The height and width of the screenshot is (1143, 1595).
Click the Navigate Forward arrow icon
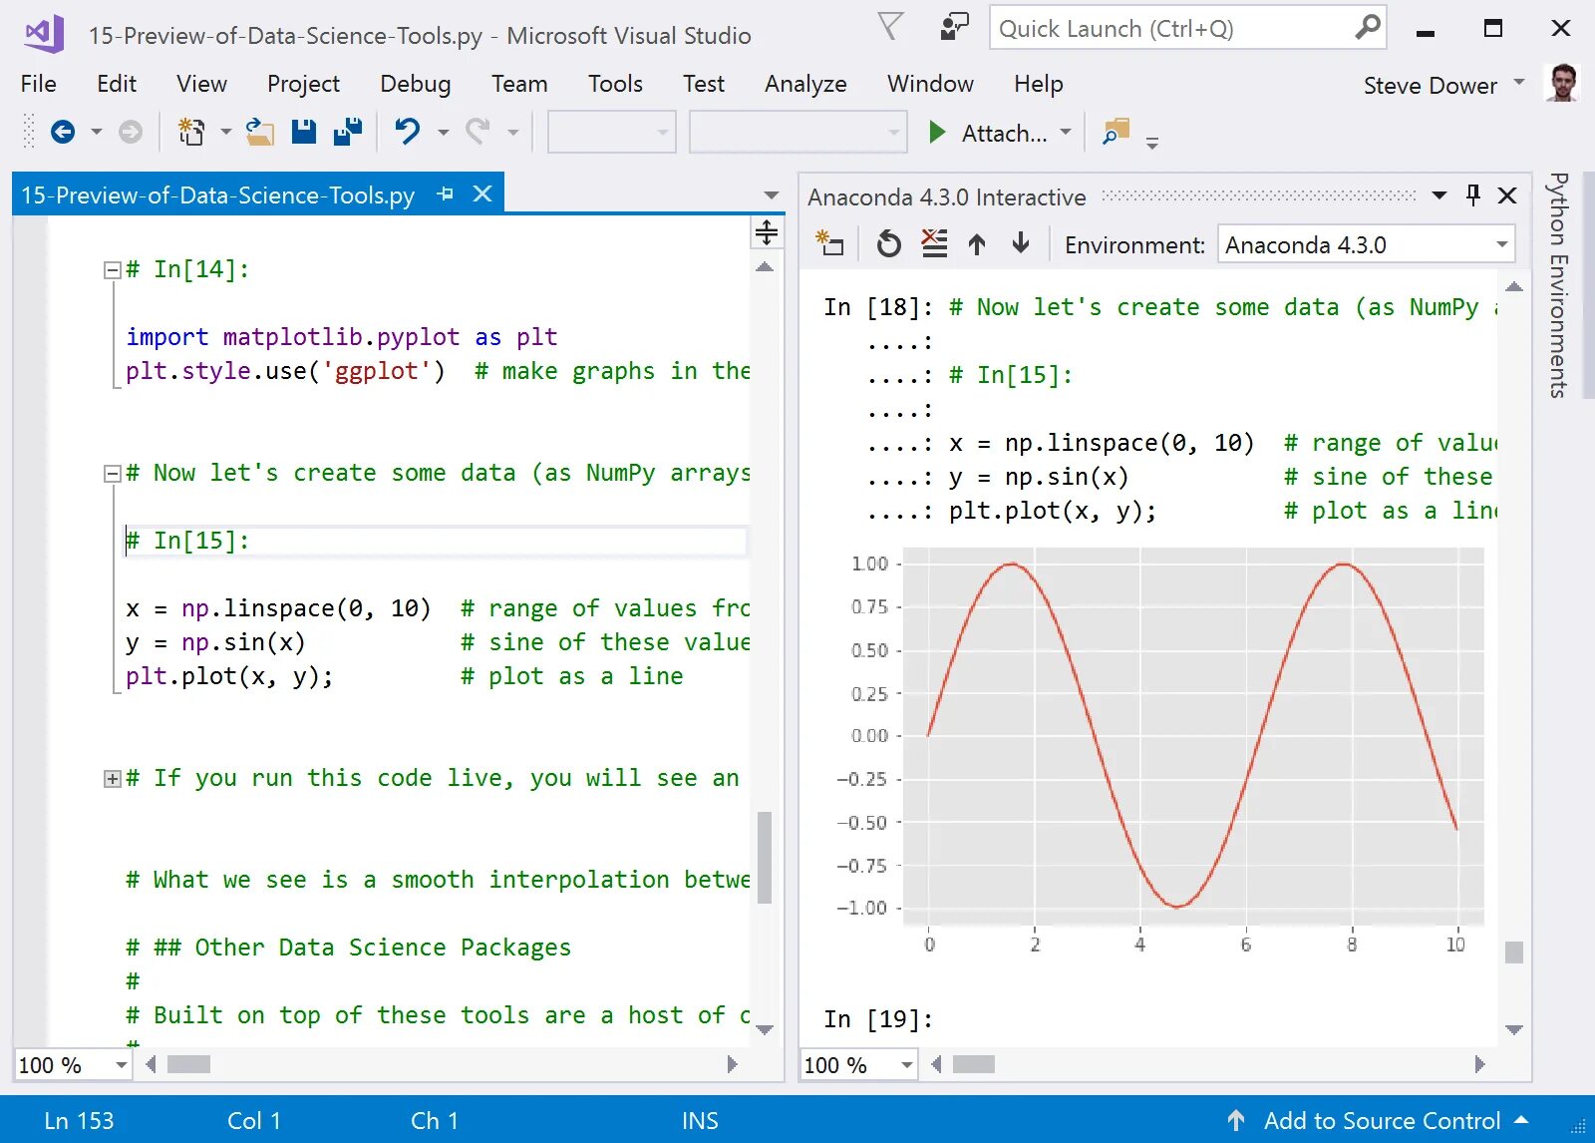(x=131, y=132)
